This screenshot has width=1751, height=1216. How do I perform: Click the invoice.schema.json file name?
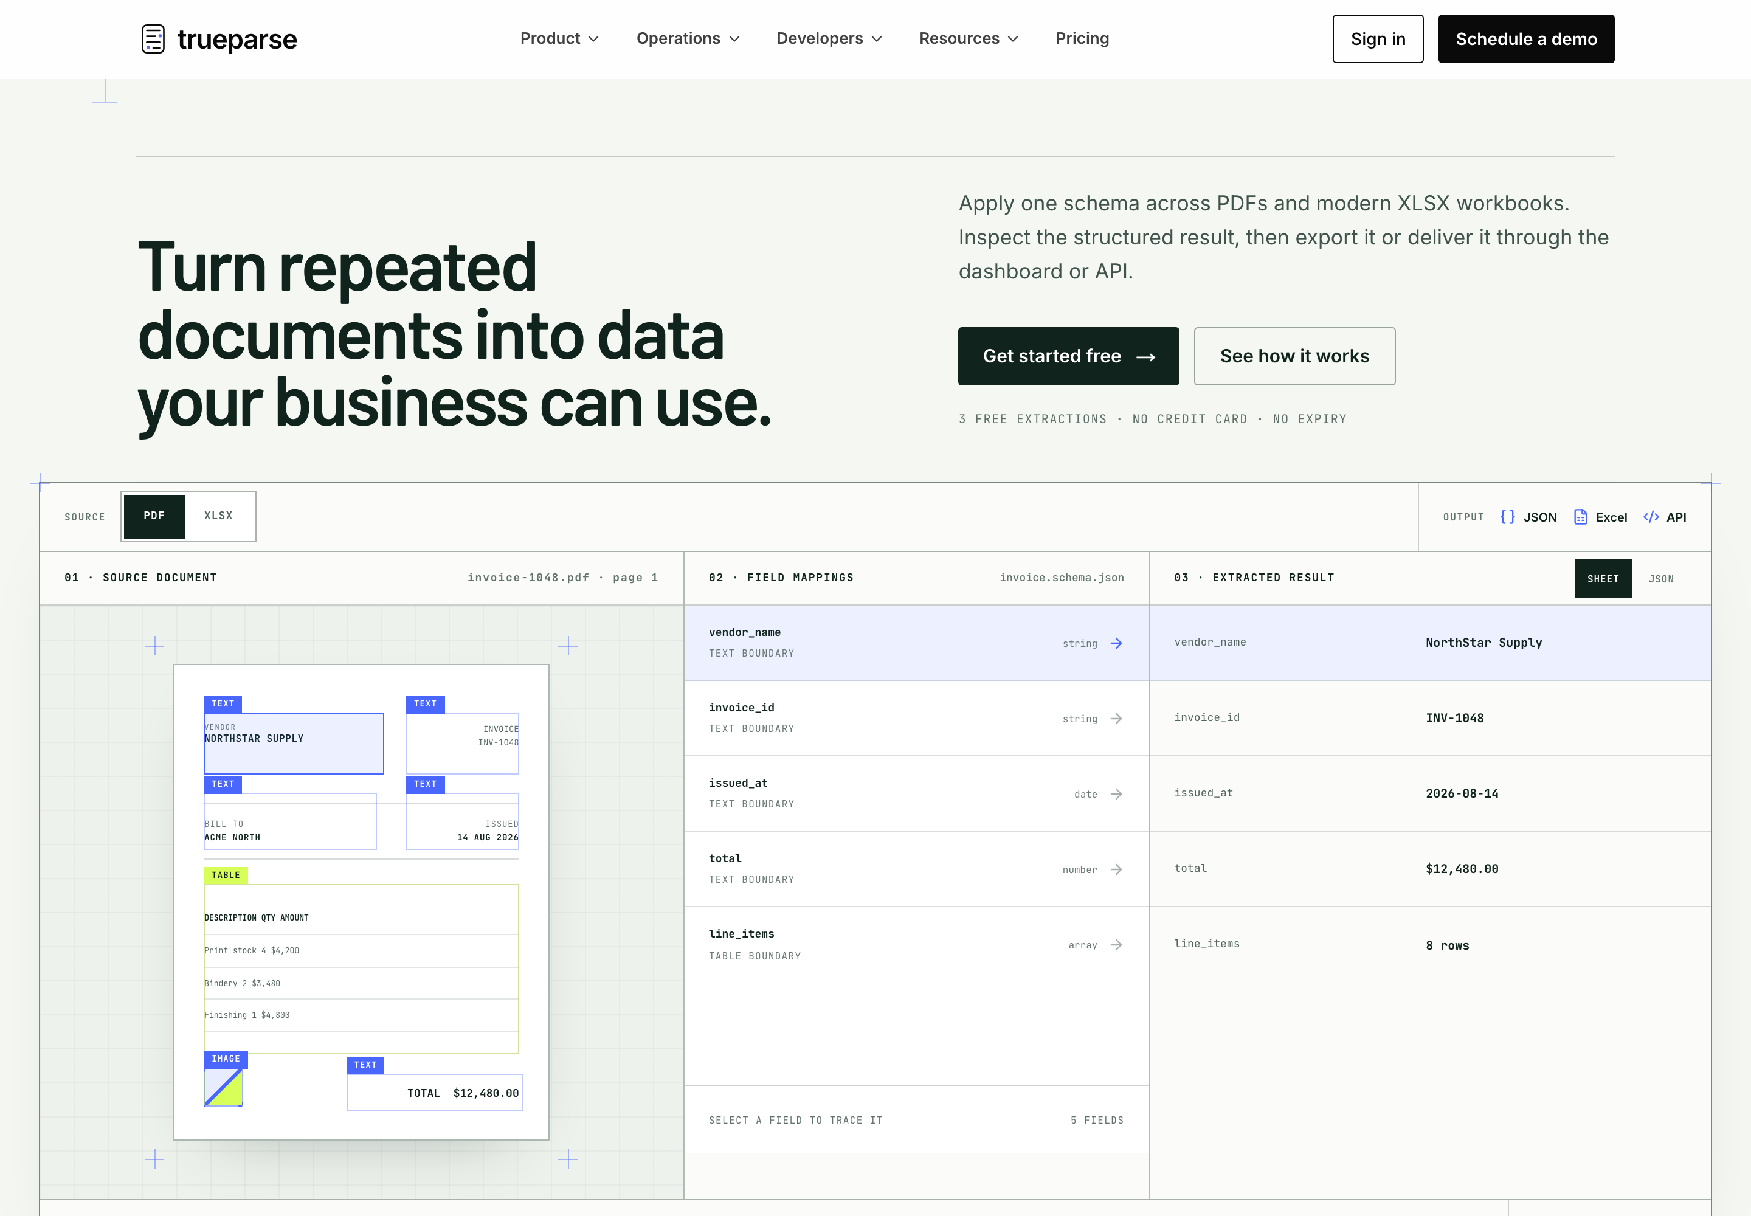coord(1062,578)
